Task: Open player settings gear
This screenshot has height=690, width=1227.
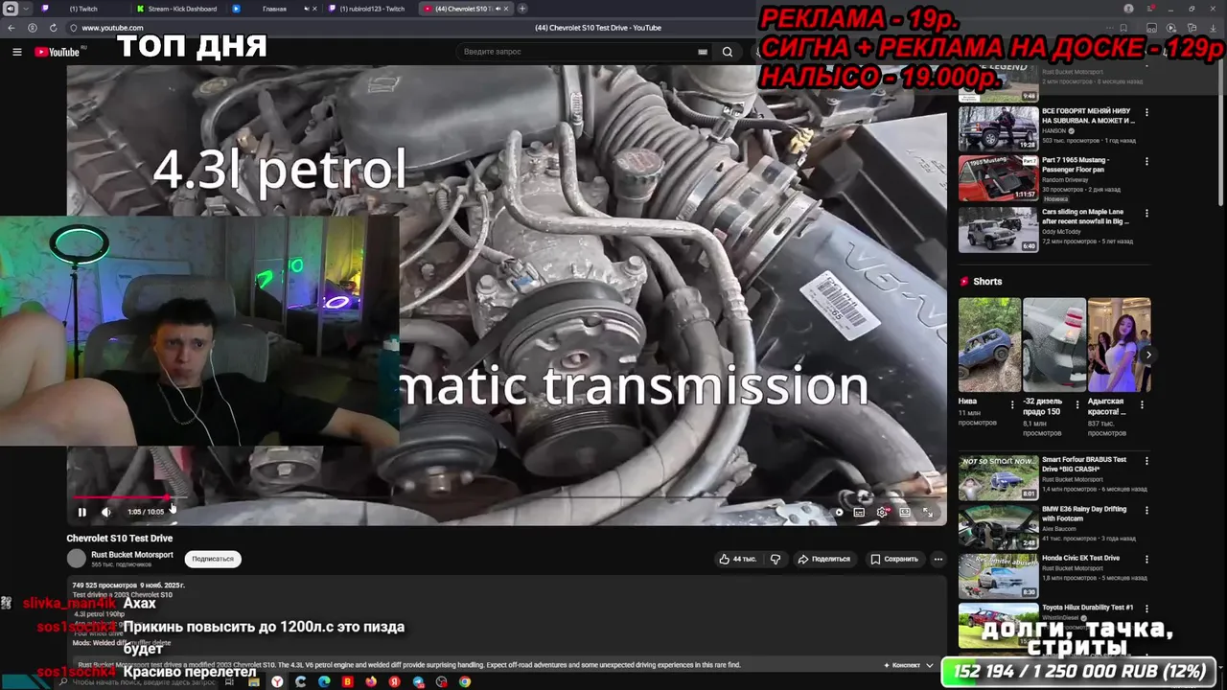Action: tap(882, 512)
